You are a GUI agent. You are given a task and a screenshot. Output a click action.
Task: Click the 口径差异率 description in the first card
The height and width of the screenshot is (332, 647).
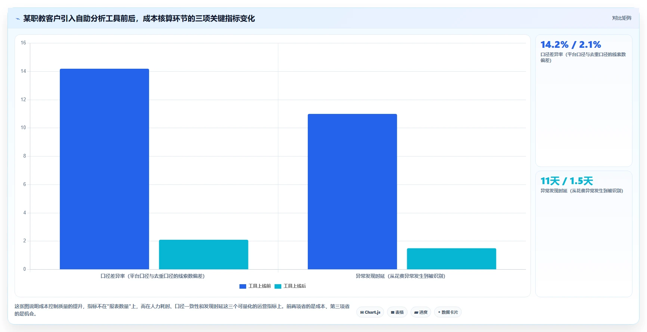(x=583, y=57)
